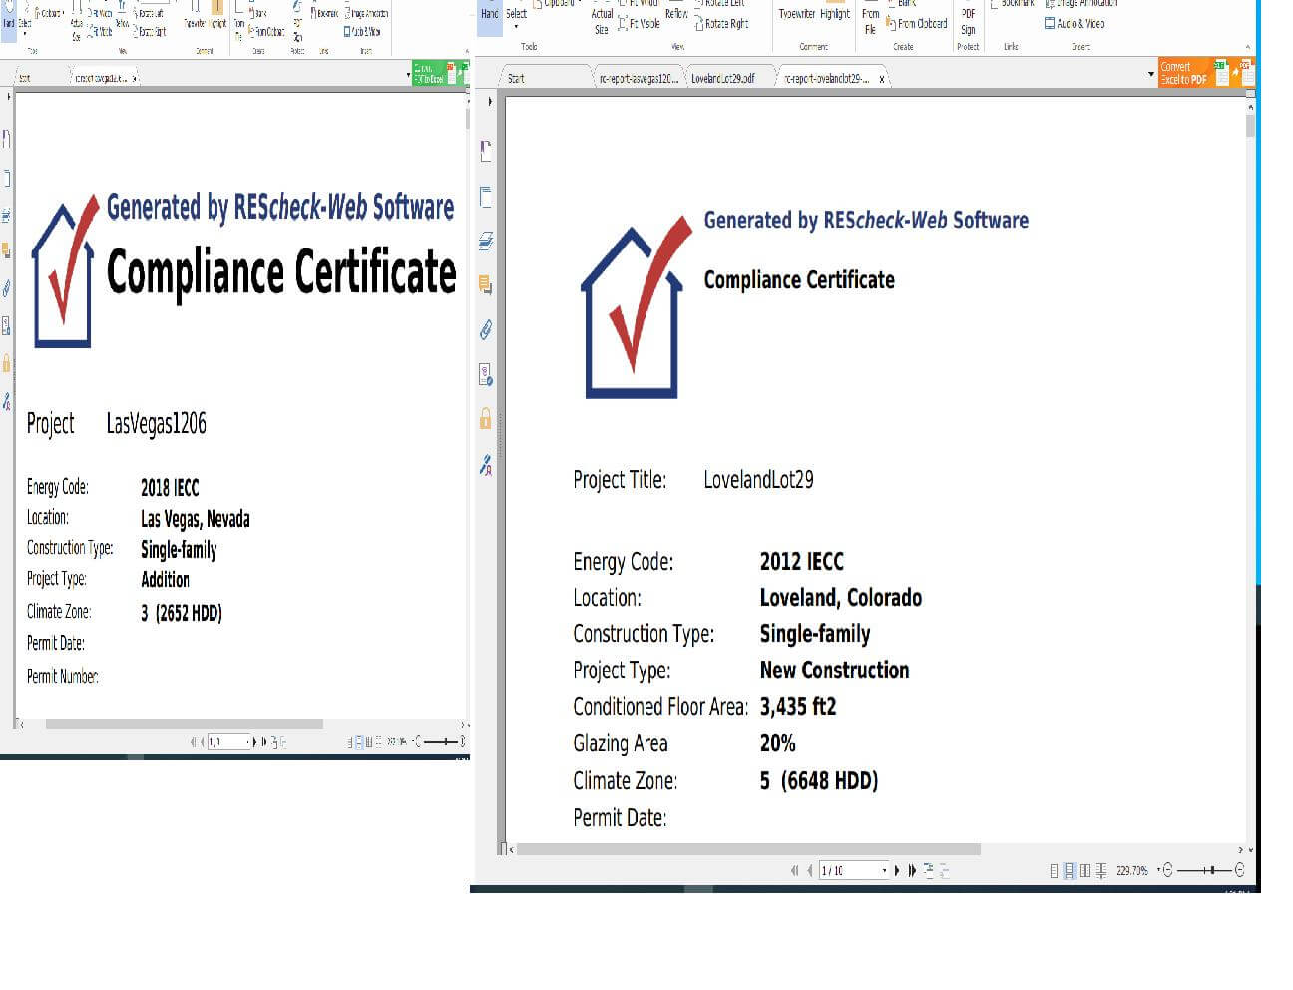This screenshot has width=1293, height=990.
Task: Open the Comments panel in right sidebar
Action: click(x=486, y=285)
